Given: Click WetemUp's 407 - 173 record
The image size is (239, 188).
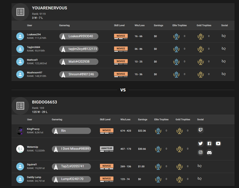Looking at the screenshot, I should [126, 149].
